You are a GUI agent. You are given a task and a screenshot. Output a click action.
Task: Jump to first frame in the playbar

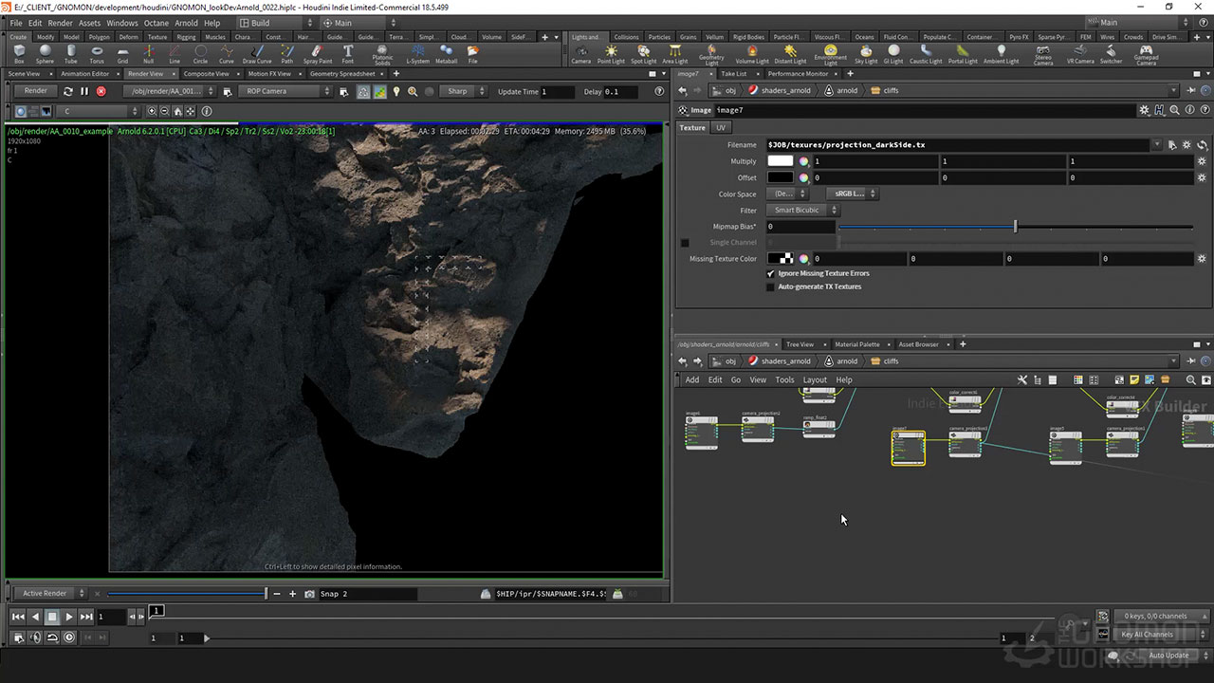(18, 617)
